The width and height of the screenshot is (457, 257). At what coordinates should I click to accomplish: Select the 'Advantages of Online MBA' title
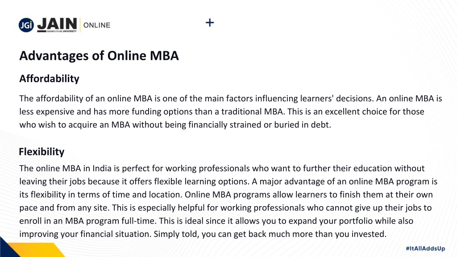coord(99,56)
